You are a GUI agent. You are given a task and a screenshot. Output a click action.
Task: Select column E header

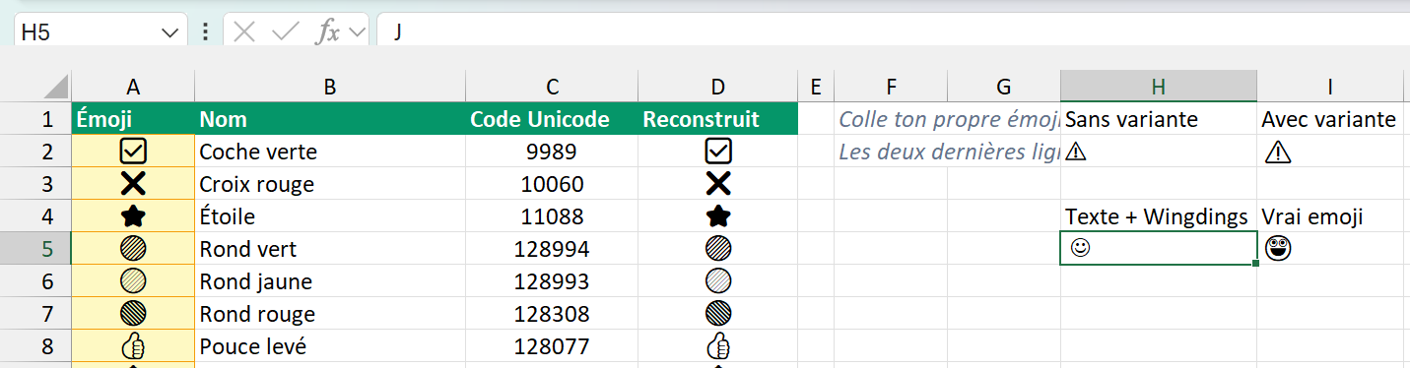coord(815,87)
